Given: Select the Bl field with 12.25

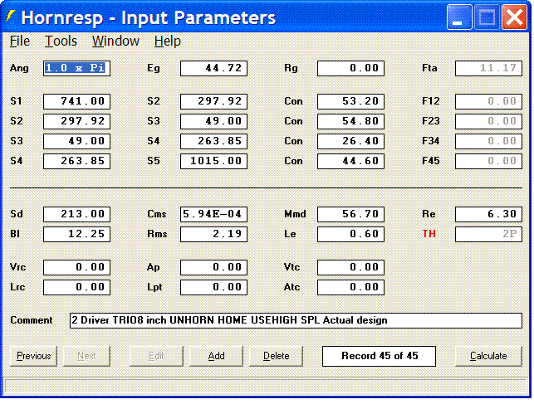Looking at the screenshot, I should pos(76,234).
